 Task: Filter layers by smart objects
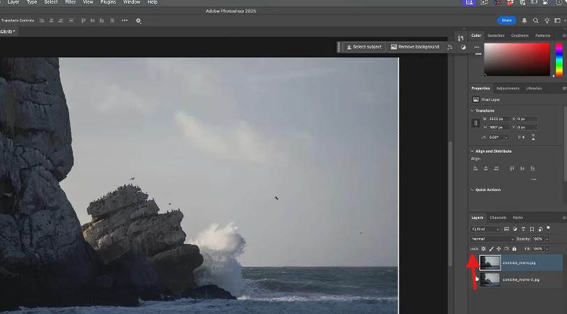(540, 229)
